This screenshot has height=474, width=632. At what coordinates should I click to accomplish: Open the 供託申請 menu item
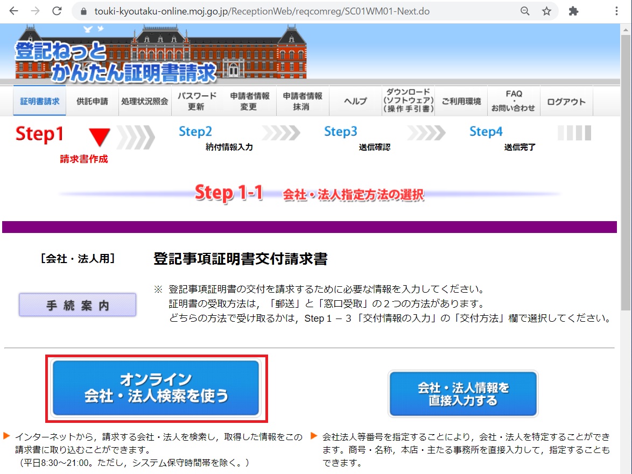(92, 101)
